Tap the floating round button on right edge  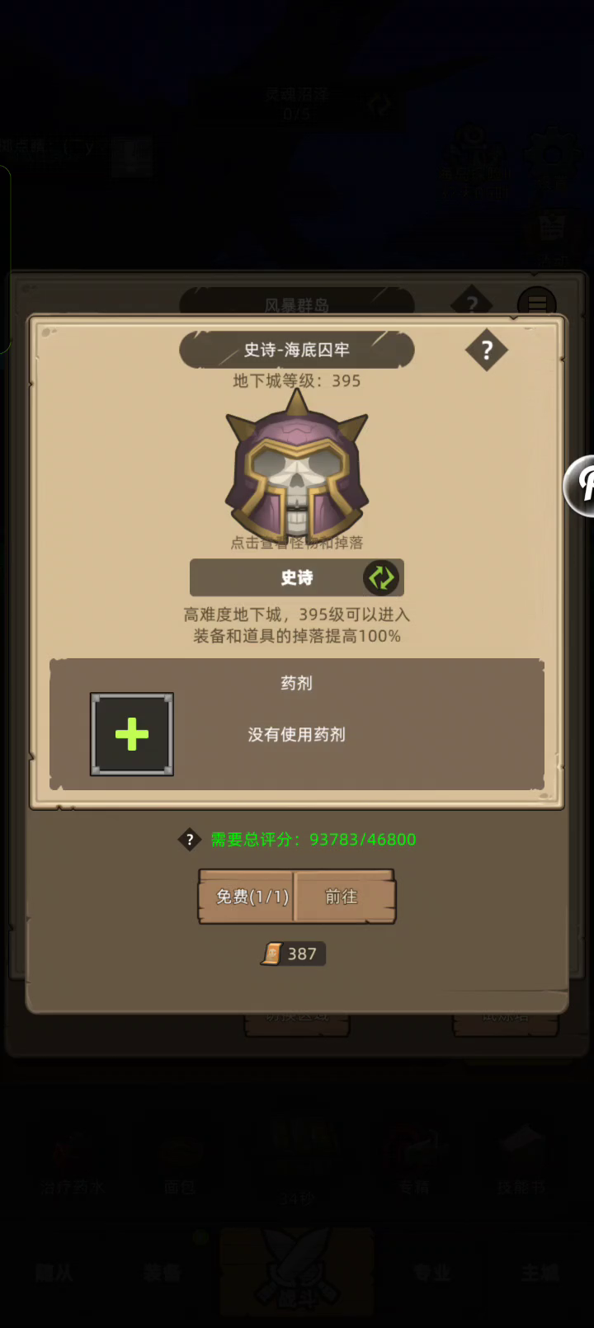coord(580,486)
